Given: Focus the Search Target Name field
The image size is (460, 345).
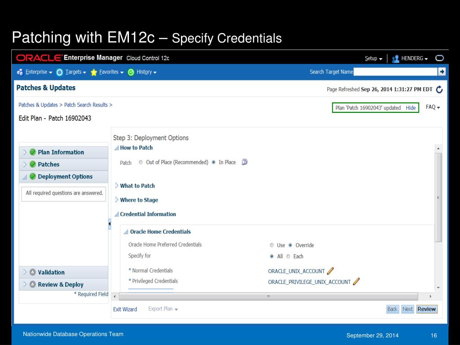Looking at the screenshot, I should point(395,71).
